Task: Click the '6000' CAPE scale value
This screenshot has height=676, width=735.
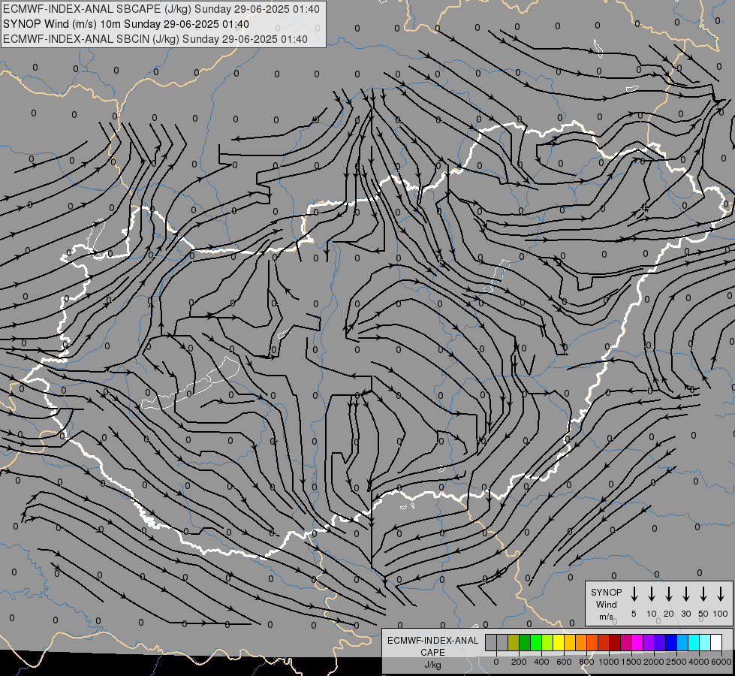Action: point(721,662)
